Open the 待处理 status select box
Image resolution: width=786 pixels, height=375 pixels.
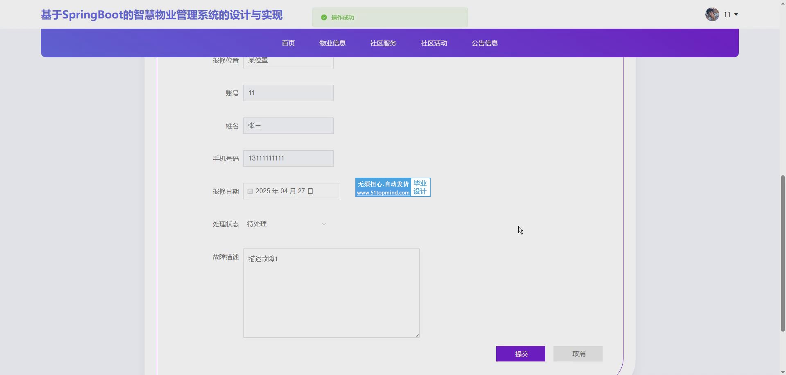tap(287, 224)
